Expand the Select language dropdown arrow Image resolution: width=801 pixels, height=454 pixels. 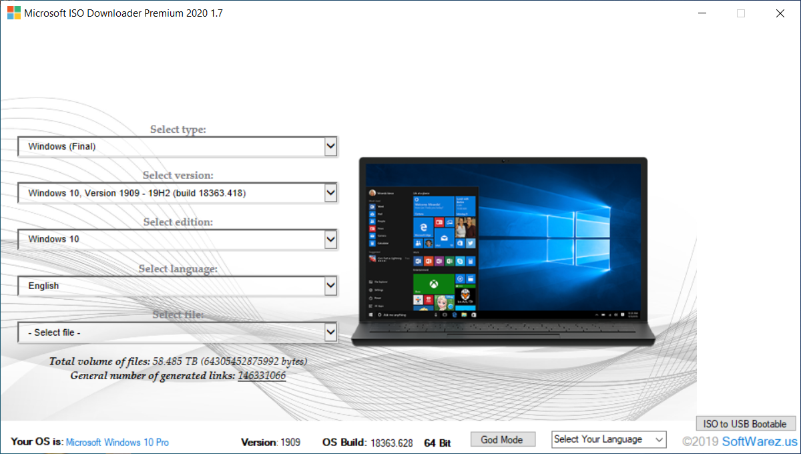point(330,286)
